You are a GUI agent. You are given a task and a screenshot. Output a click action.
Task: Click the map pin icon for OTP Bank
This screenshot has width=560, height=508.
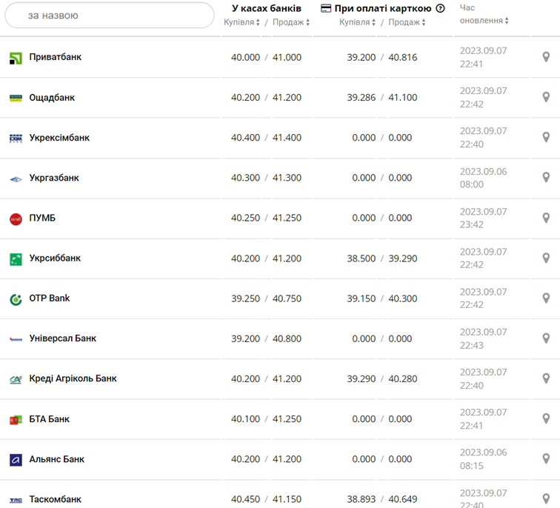click(x=546, y=298)
